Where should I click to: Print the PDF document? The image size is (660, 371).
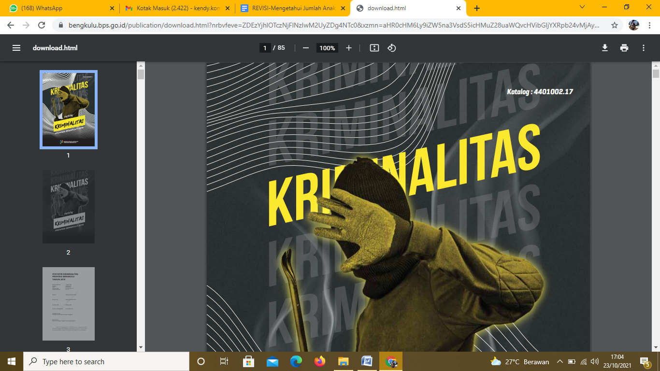tap(624, 48)
